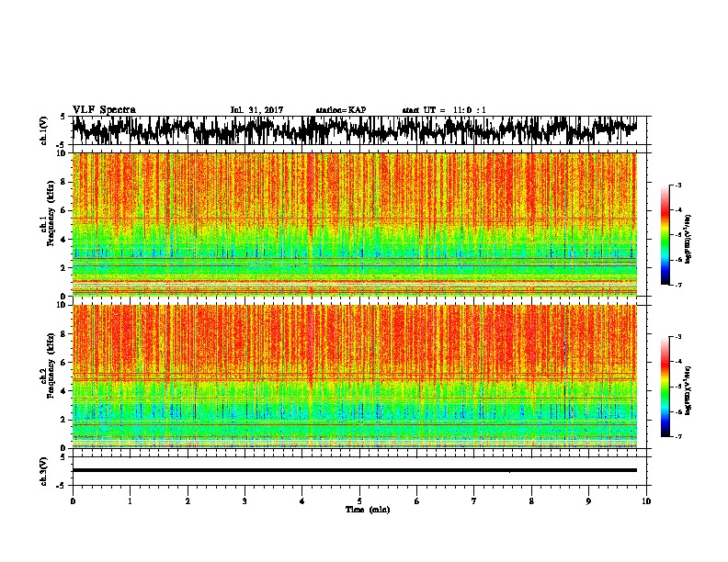Click the ch.1 frequency tick "2" kHz
The image size is (728, 562).
click(64, 267)
